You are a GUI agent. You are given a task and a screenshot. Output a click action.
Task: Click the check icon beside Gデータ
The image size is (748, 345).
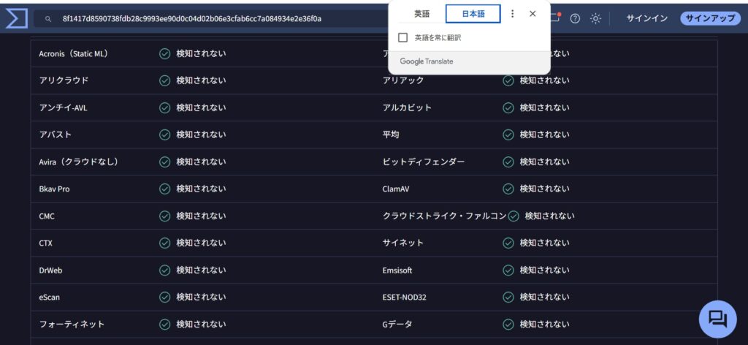[508, 325]
